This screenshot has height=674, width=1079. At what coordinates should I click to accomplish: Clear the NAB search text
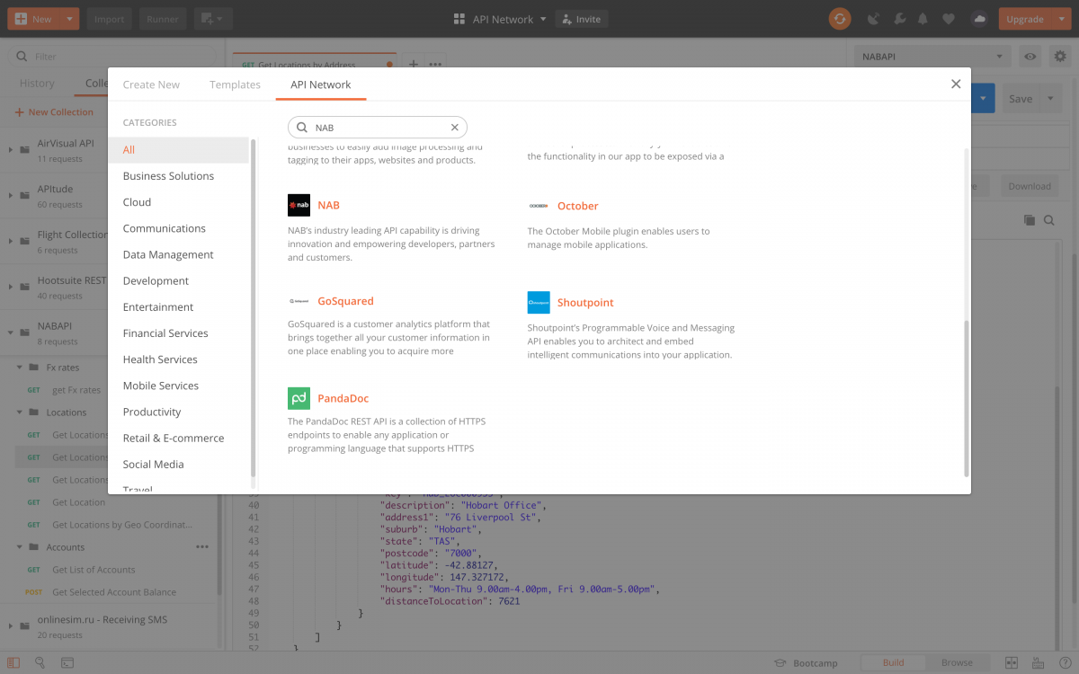(454, 128)
